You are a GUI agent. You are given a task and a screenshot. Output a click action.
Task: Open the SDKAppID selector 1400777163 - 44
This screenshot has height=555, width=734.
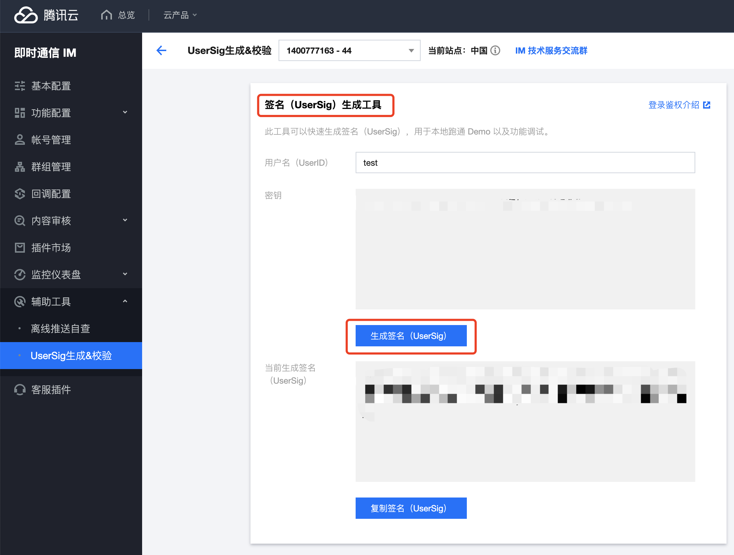pos(349,50)
